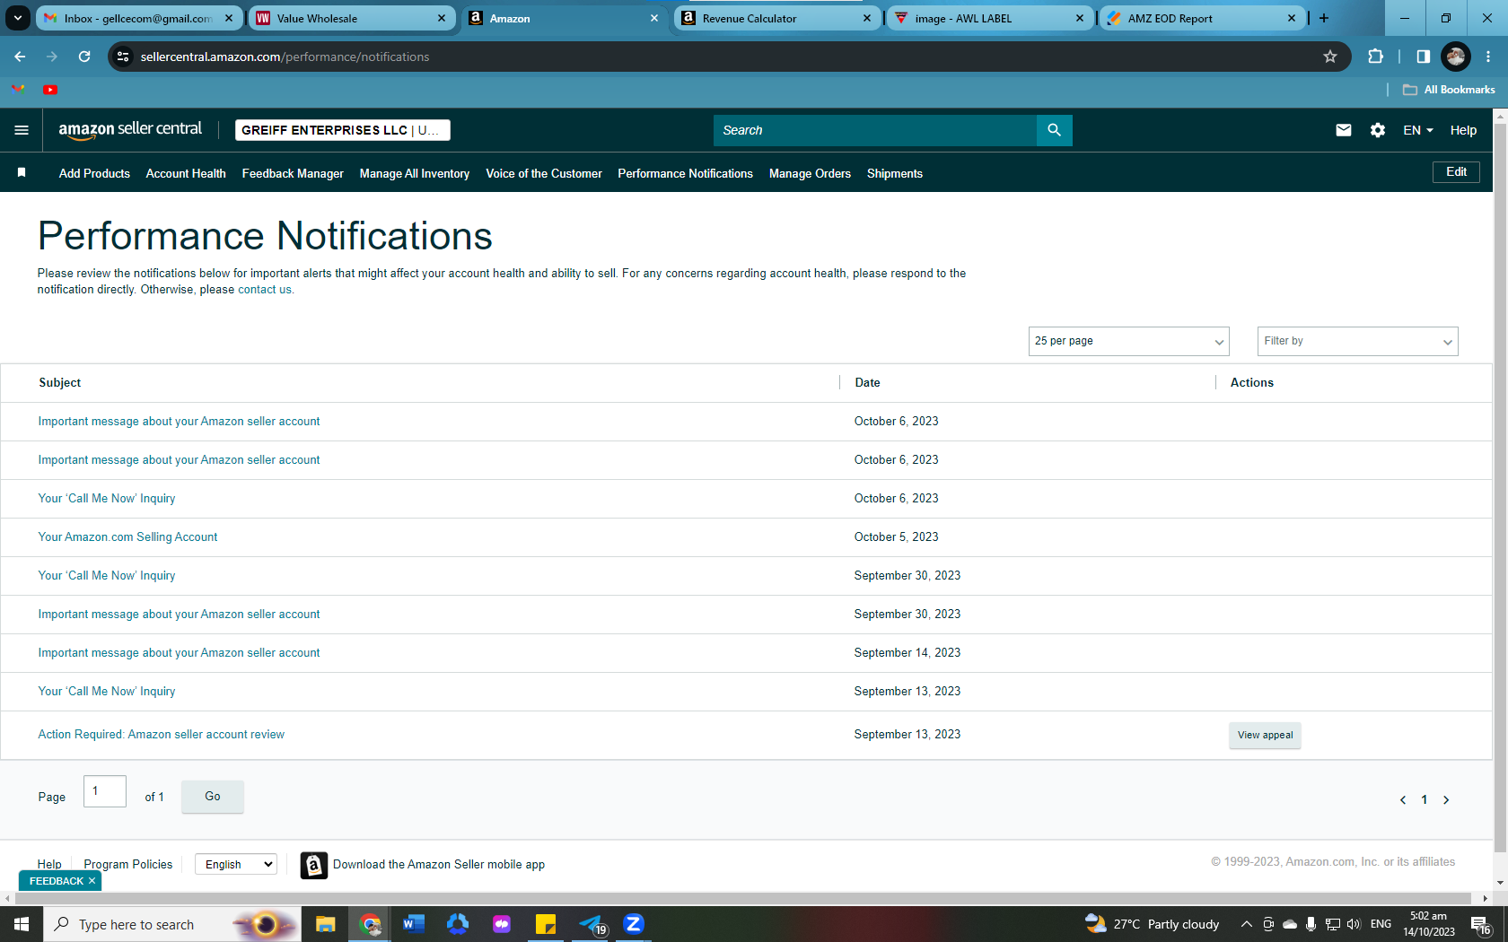Open the Sticky Notes taskbar icon
This screenshot has width=1508, height=942.
[x=546, y=924]
